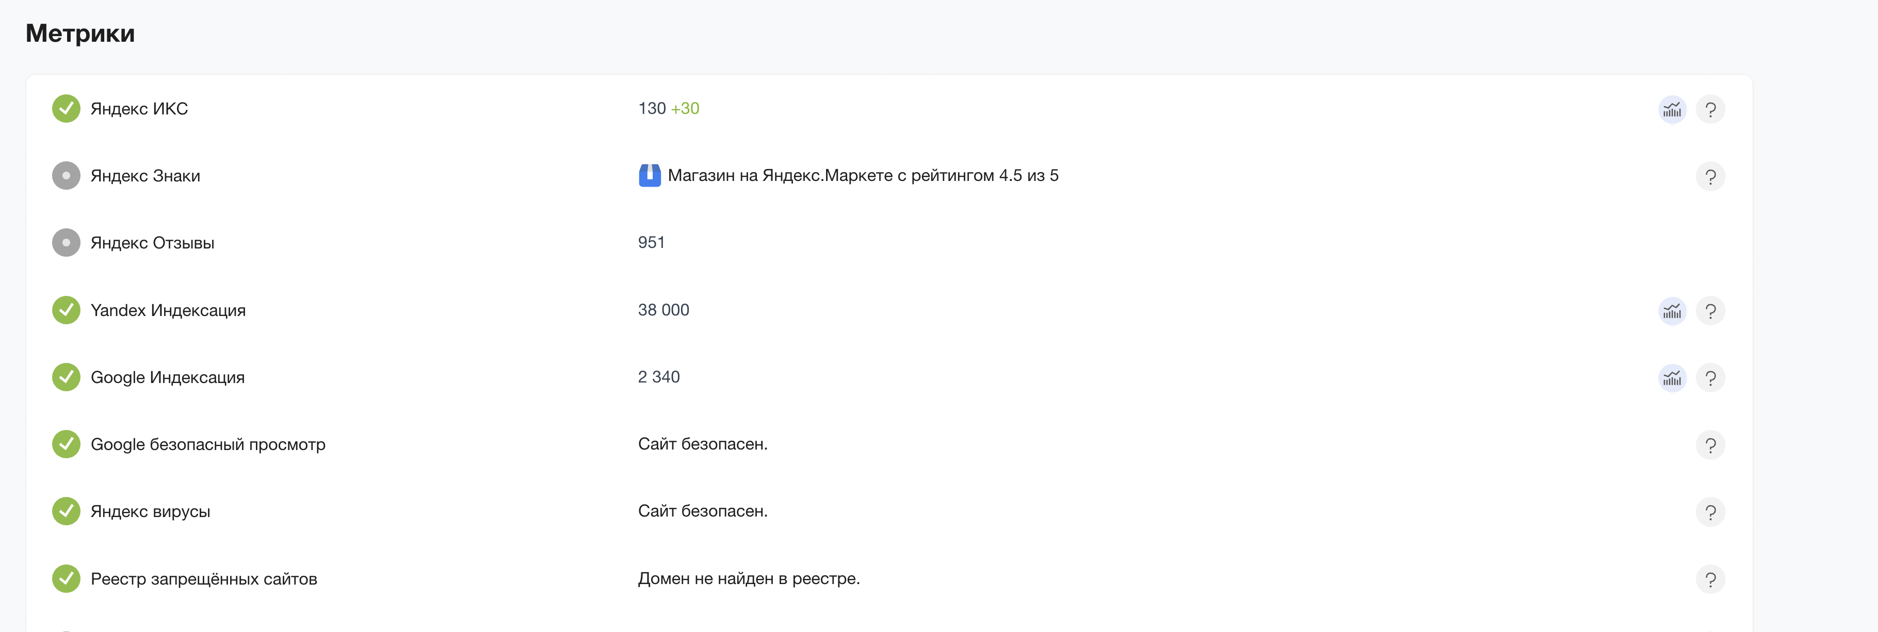Click green check status for Яндекс ИКС

67,108
